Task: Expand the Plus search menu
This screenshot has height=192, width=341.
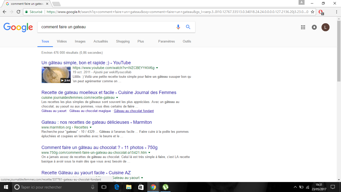Action: pyautogui.click(x=141, y=41)
